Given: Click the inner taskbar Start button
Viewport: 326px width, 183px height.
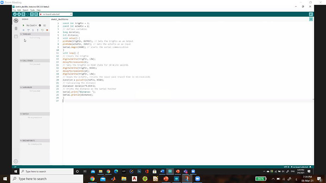Looking at the screenshot, I should (x=16, y=171).
